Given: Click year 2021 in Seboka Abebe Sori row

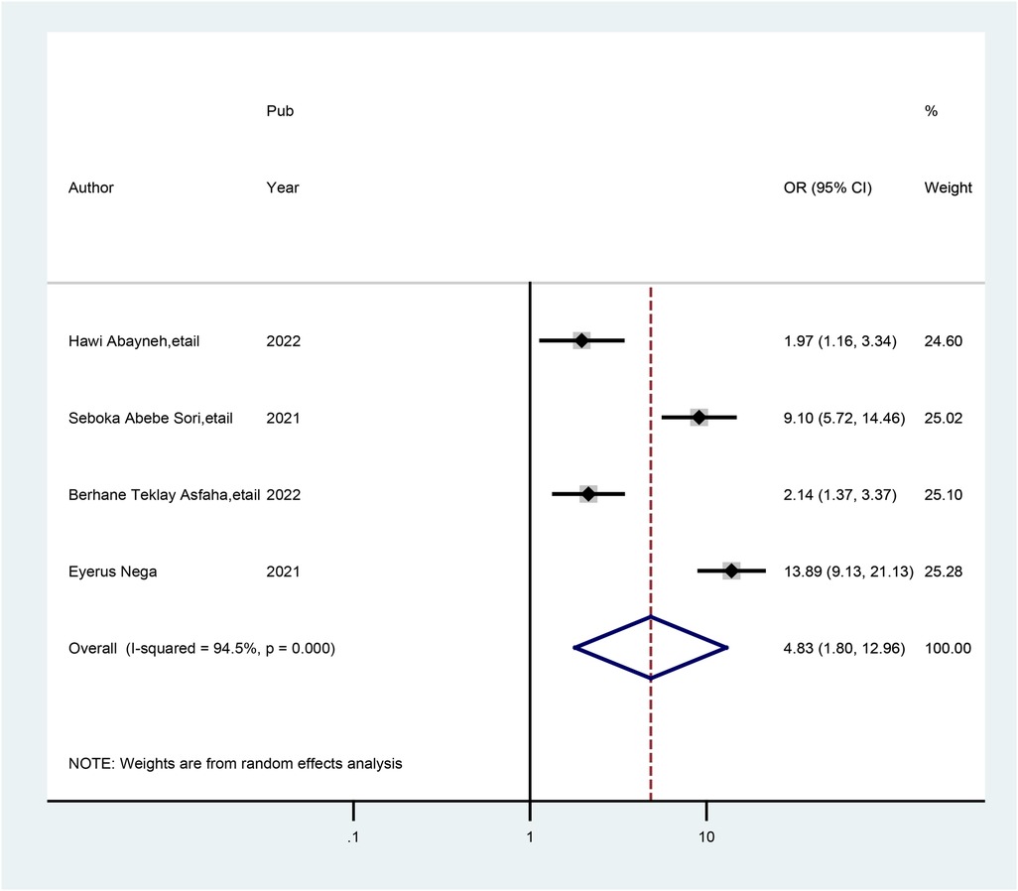Looking at the screenshot, I should (x=283, y=419).
